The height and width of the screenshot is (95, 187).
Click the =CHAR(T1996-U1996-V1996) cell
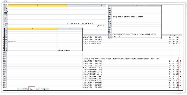pyautogui.click(x=92, y=87)
